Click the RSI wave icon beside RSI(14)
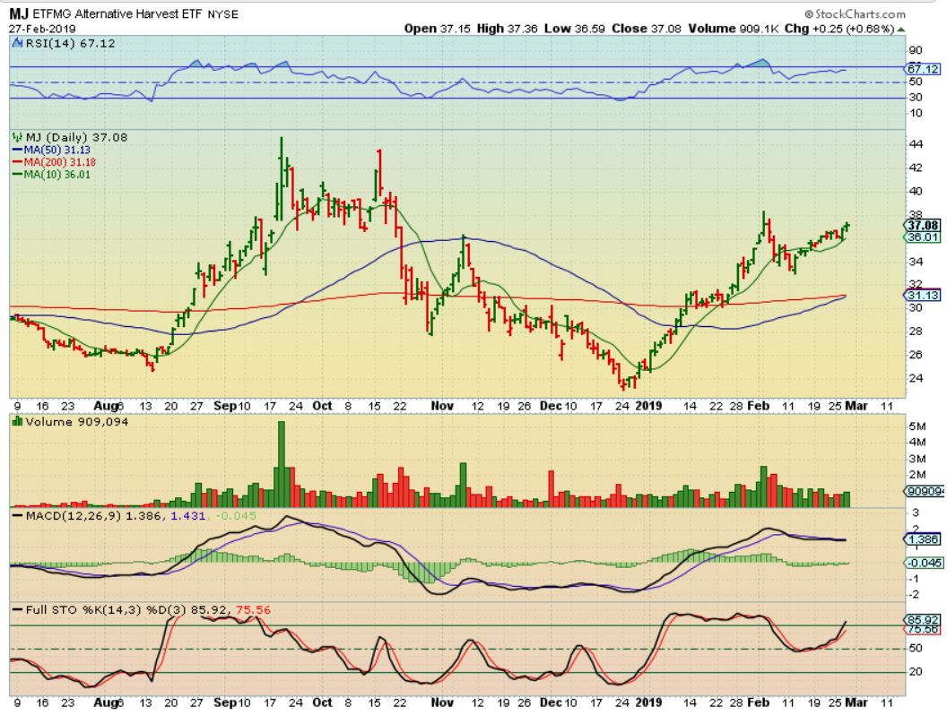Screen dimensions: 947x715 (17, 43)
